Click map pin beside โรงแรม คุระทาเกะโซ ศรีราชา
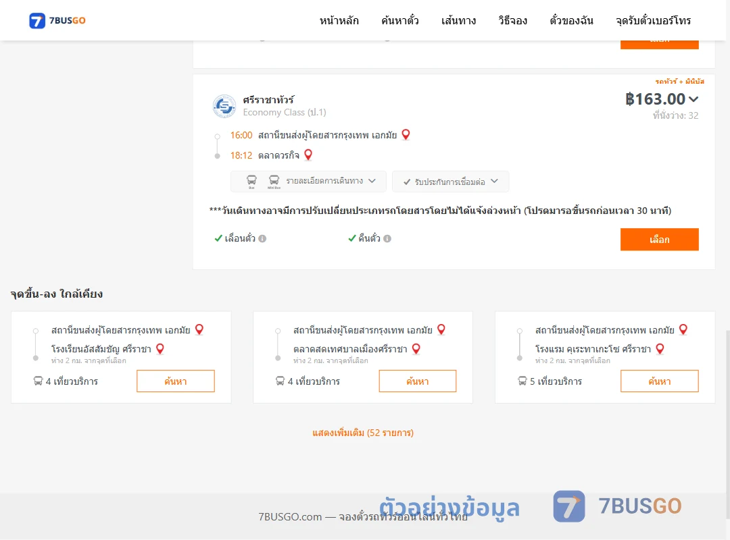Viewport: 730px width, 540px height. 660,348
